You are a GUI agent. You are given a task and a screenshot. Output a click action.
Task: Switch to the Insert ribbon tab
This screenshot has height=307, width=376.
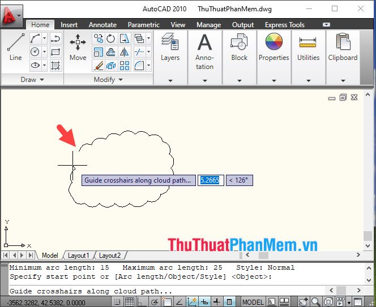point(69,25)
